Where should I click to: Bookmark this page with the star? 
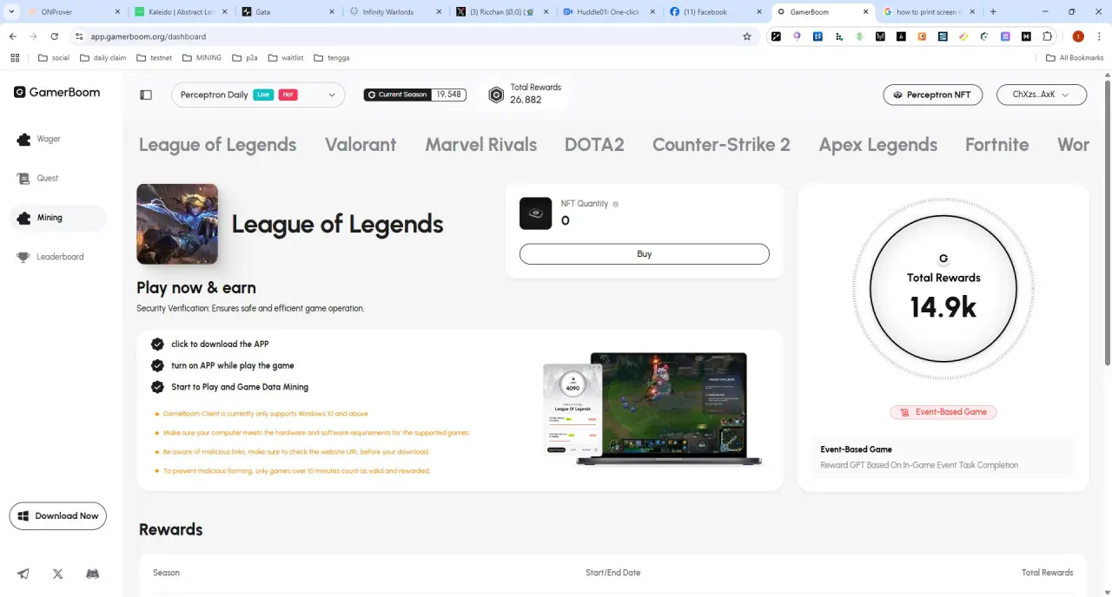(x=746, y=36)
